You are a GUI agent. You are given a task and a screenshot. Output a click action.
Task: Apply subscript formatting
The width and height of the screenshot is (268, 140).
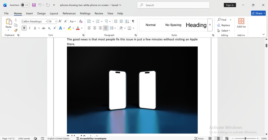click(49, 28)
